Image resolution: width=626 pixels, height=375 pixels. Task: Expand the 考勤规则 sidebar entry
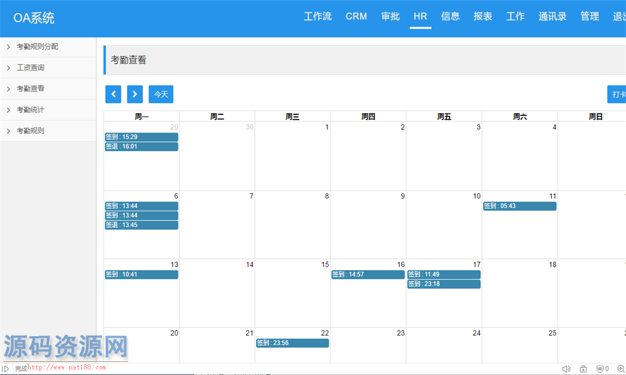coord(31,131)
